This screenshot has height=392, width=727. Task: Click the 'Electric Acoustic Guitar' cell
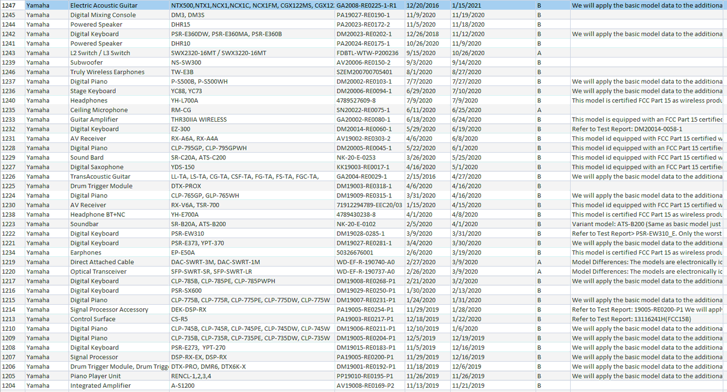point(118,5)
